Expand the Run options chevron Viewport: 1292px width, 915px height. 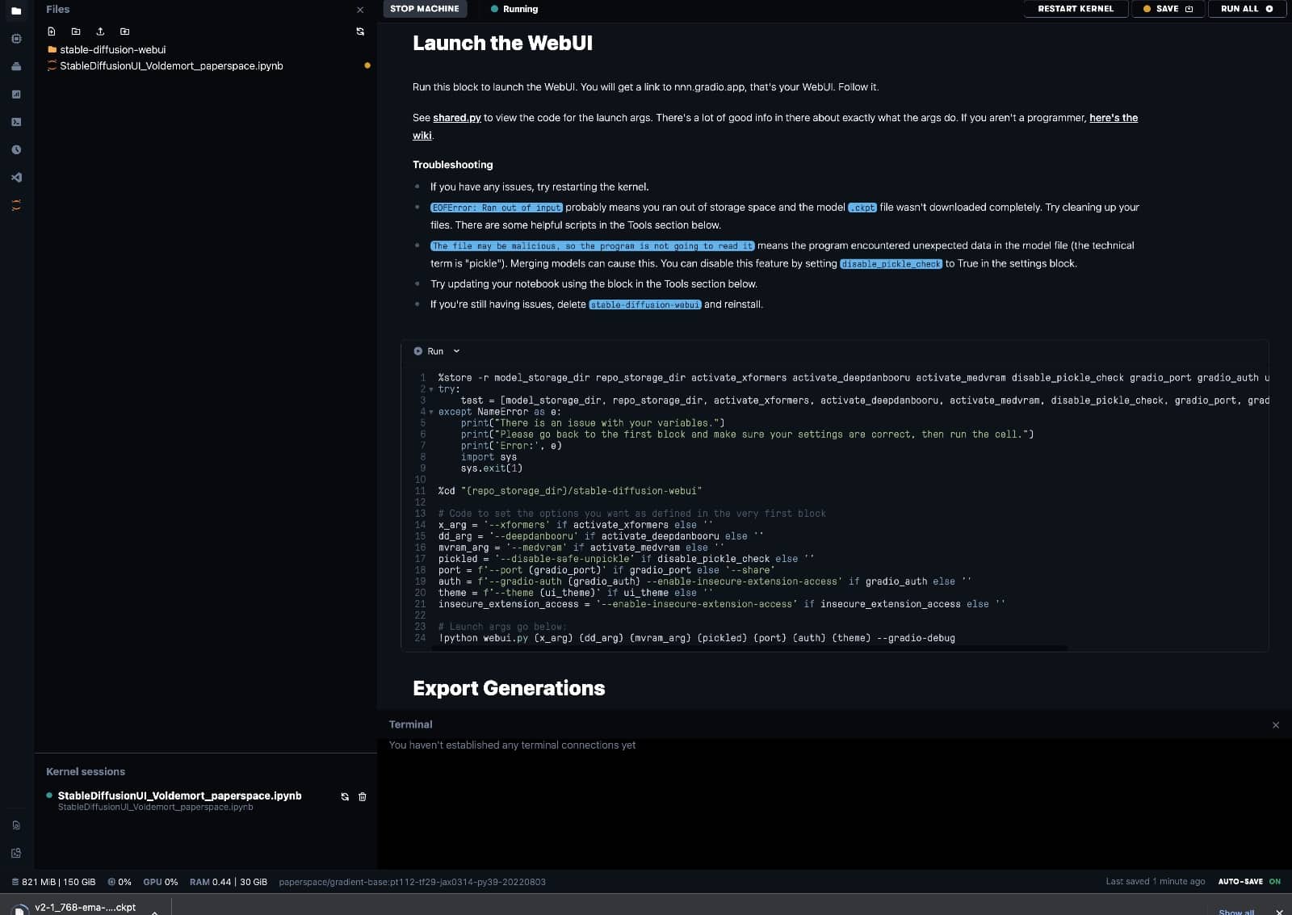pyautogui.click(x=456, y=351)
